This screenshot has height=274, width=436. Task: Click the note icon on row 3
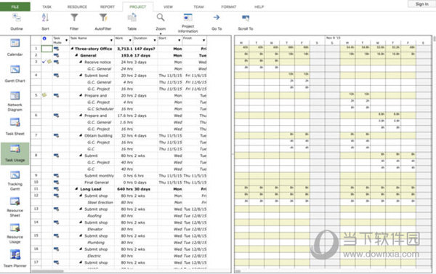49,62
